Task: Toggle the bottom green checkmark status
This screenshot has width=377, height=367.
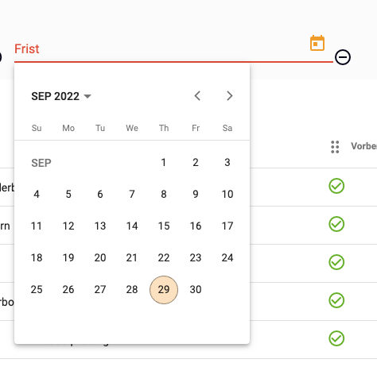Action: click(x=336, y=338)
